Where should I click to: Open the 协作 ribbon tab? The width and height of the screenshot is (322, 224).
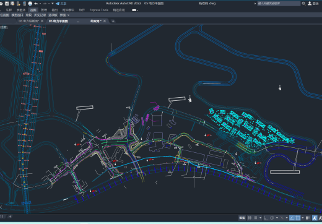pos(82,10)
